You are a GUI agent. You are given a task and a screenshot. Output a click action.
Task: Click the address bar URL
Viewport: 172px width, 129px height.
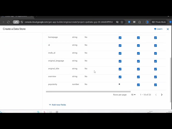(x=69, y=22)
